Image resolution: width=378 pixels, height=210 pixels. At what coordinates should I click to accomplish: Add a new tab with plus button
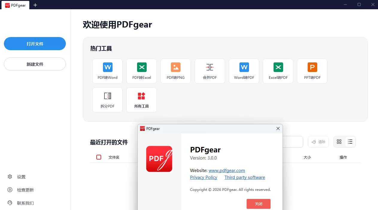(x=35, y=5)
